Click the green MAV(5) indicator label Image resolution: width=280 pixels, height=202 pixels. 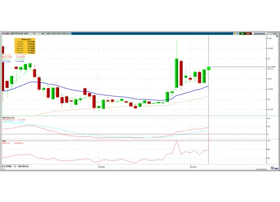tap(6, 59)
